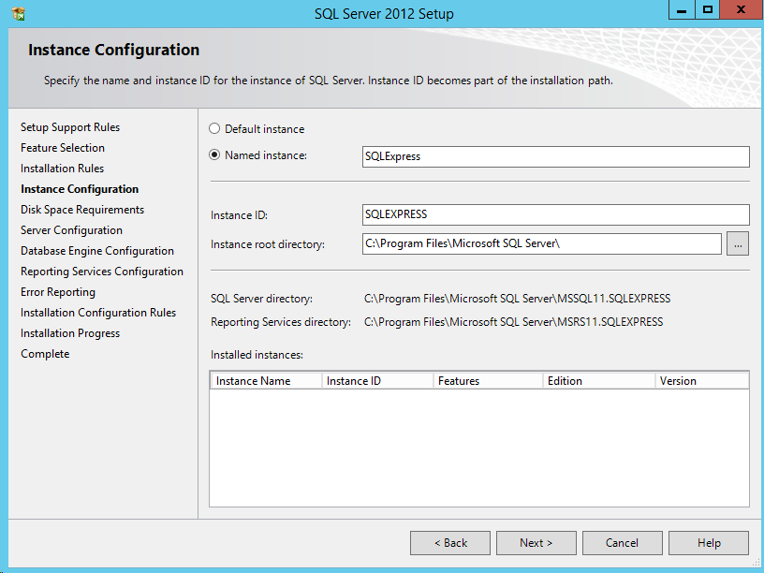
Task: Click the Version column header
Action: tap(701, 381)
